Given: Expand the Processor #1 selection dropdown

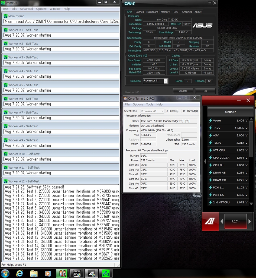Looking at the screenshot, I should click(166, 81).
